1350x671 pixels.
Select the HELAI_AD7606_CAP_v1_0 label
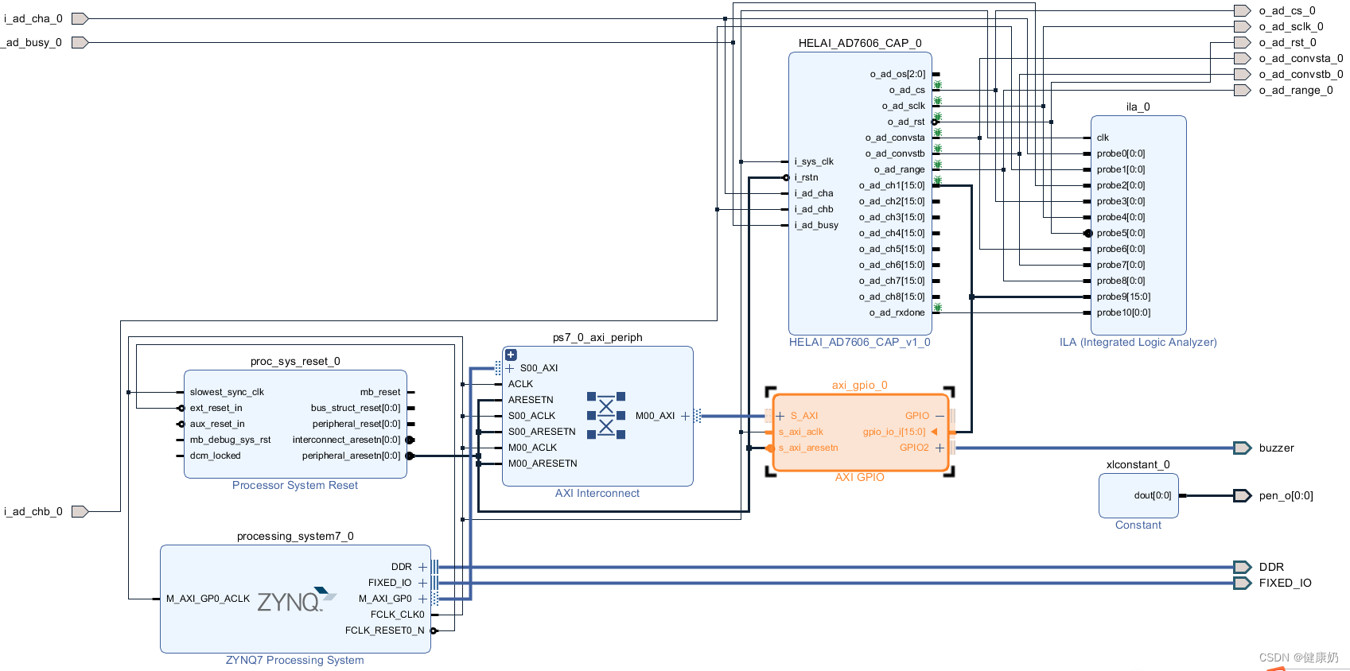pyautogui.click(x=859, y=342)
